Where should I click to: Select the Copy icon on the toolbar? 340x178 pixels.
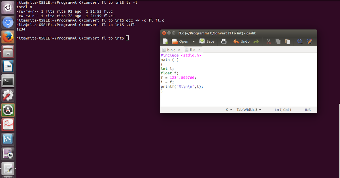point(278,41)
